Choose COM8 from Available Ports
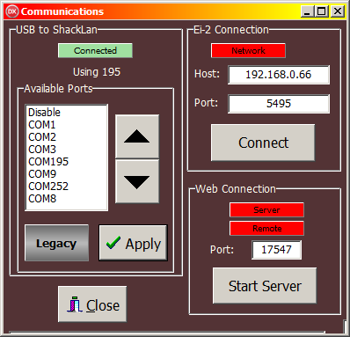The width and height of the screenshot is (350, 337). (x=42, y=199)
